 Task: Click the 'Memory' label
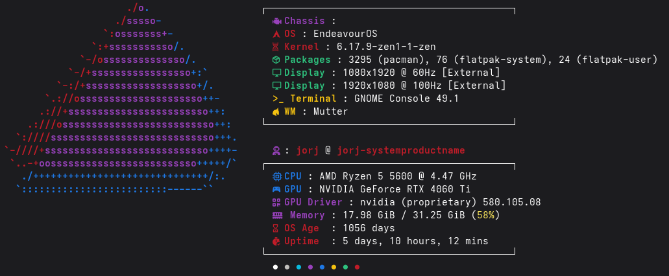307,216
